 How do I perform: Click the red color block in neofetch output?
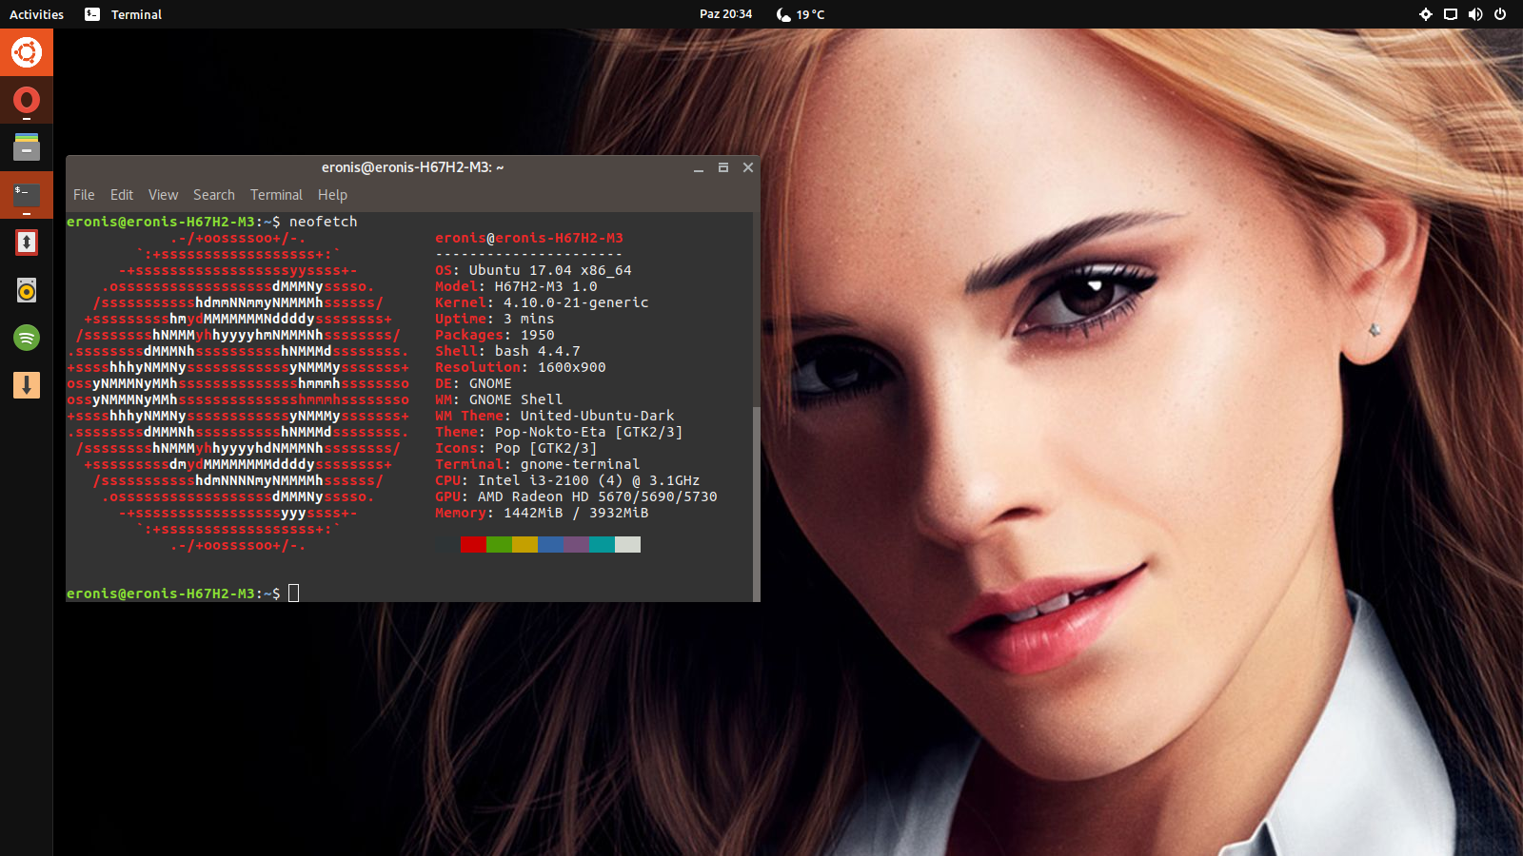click(x=473, y=545)
